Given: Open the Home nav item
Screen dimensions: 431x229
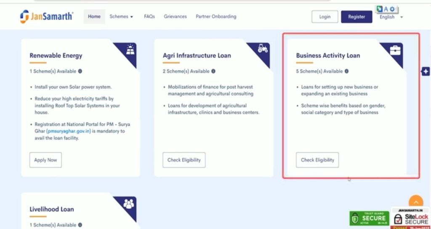Looking at the screenshot, I should [94, 16].
